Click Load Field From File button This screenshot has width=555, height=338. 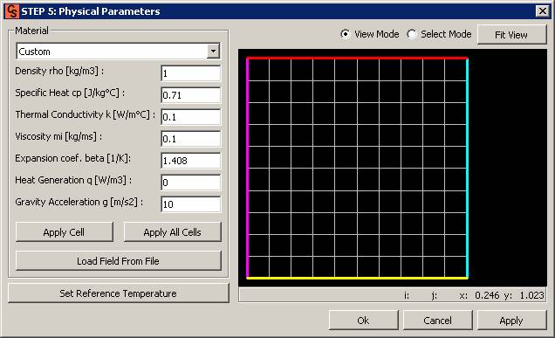pyautogui.click(x=118, y=261)
